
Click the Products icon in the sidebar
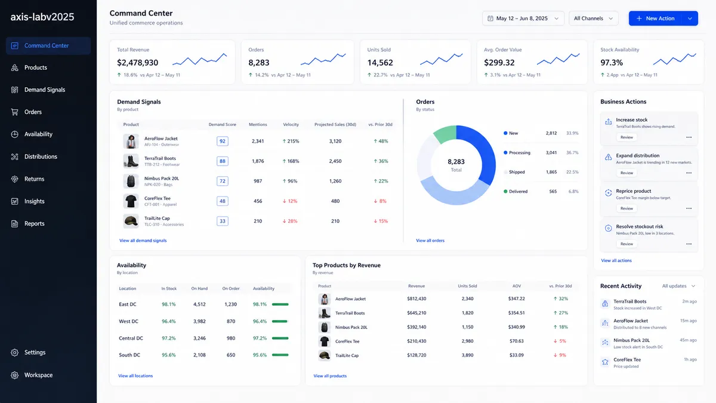(14, 68)
